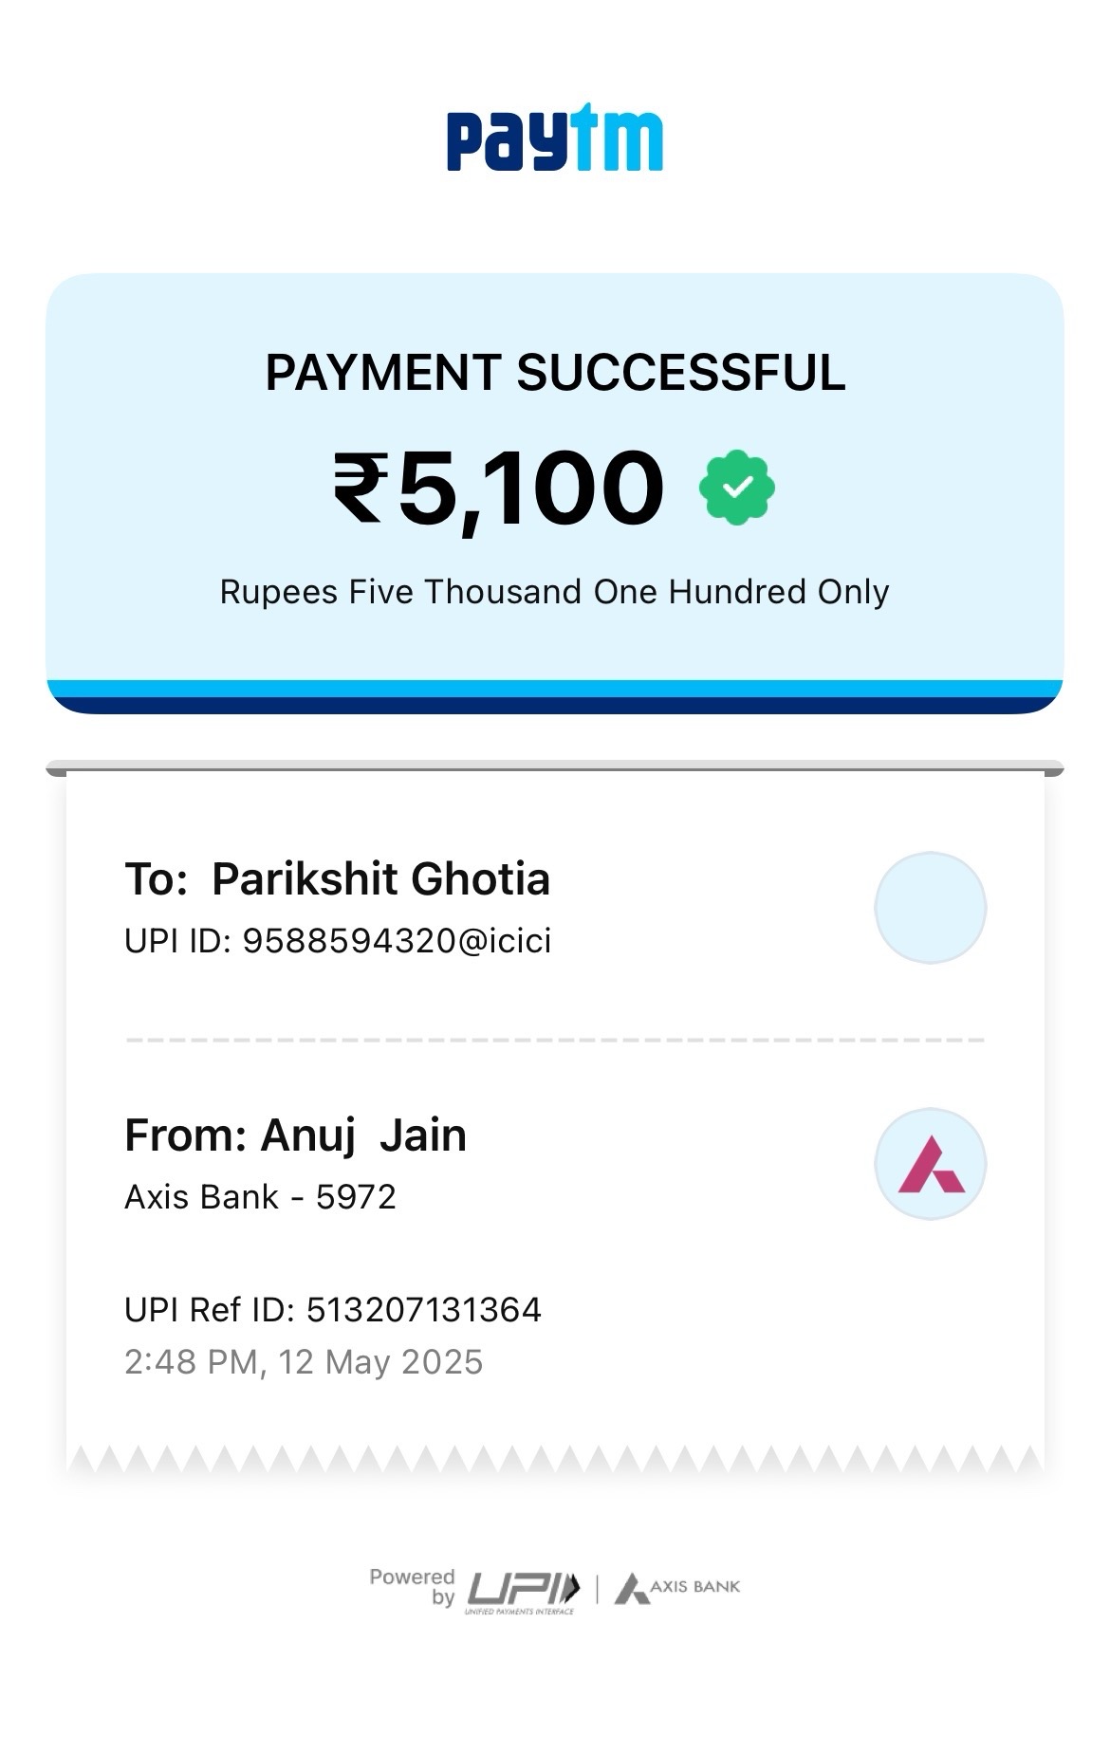
Task: Click the recipient's blank avatar circle
Action: click(x=930, y=908)
